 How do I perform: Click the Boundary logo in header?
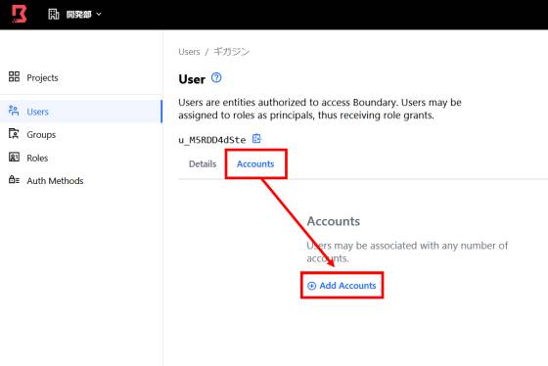coord(19,14)
